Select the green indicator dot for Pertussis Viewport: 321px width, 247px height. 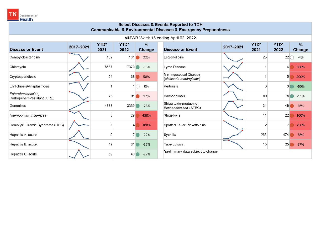tap(292, 87)
